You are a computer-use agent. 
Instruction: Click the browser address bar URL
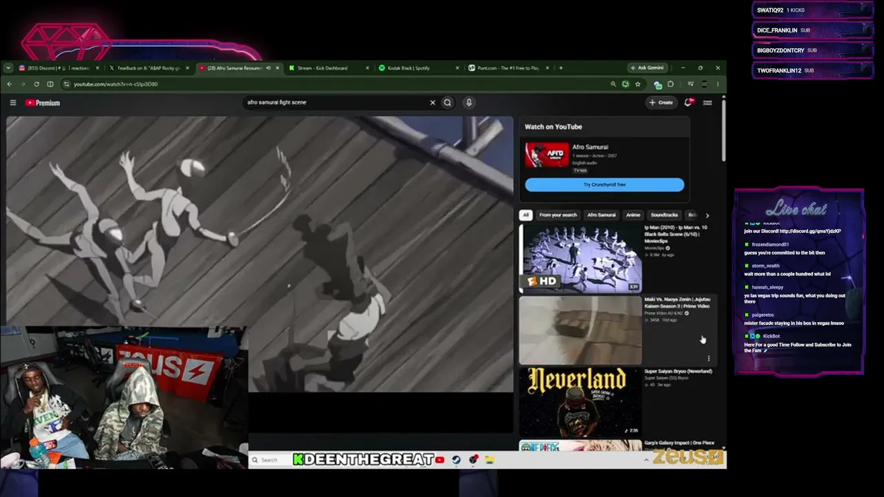(x=115, y=84)
